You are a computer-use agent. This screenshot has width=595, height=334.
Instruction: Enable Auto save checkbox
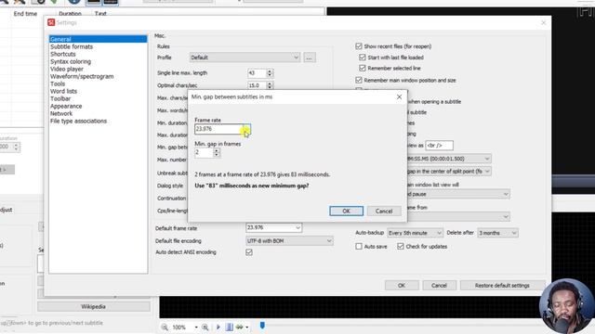(x=359, y=247)
